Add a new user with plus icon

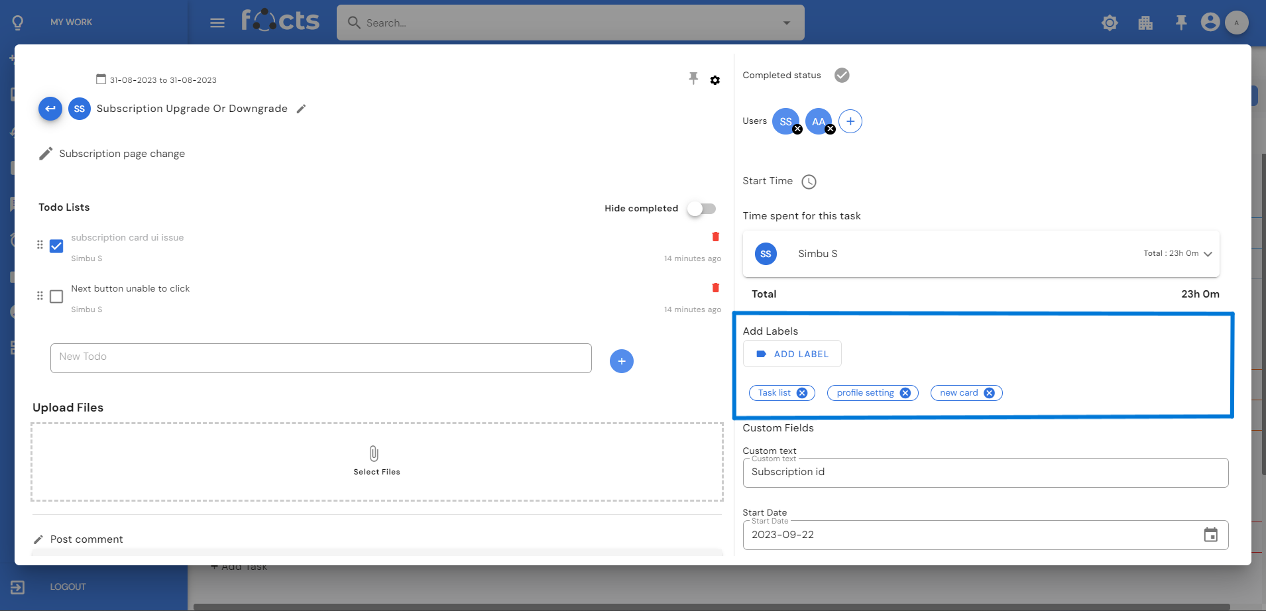coord(850,121)
